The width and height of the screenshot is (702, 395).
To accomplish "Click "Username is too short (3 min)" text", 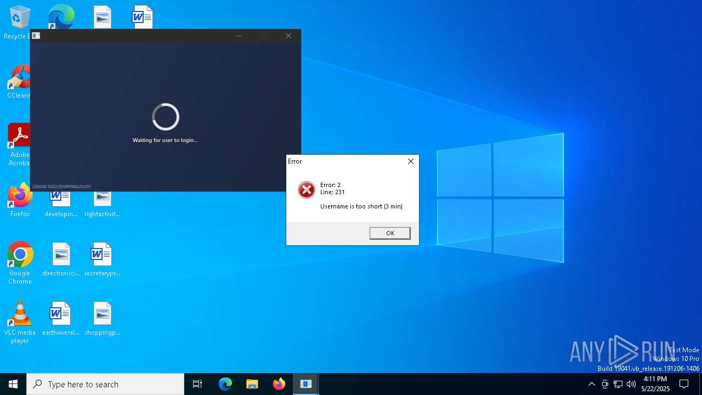I will click(361, 206).
